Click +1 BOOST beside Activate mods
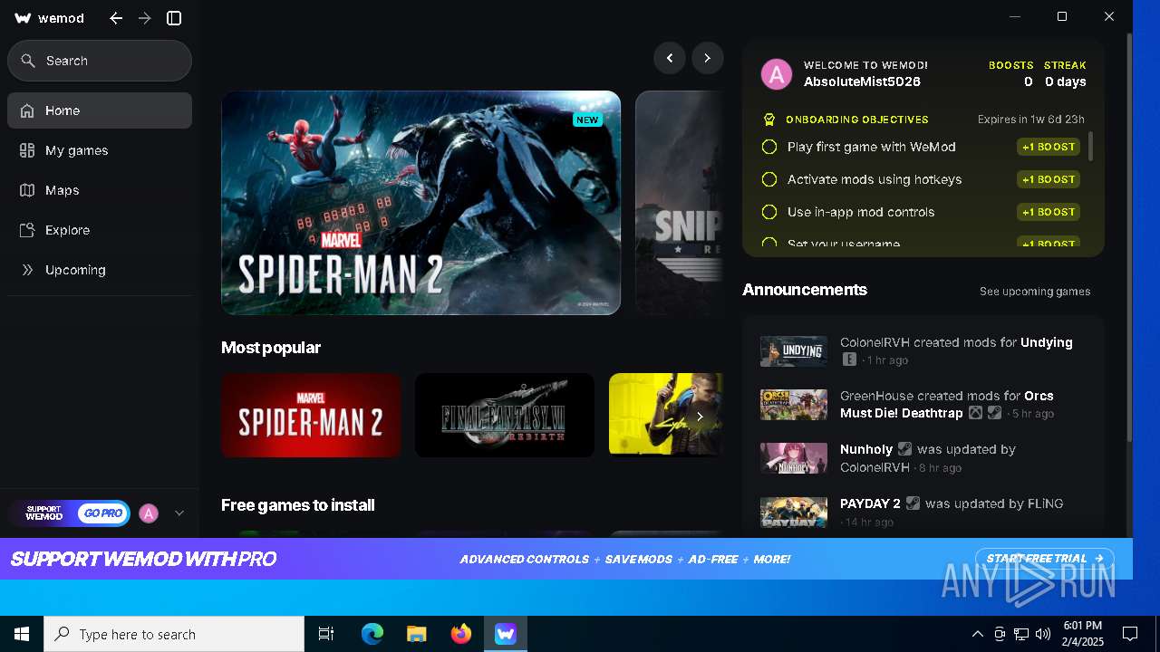 (1049, 179)
